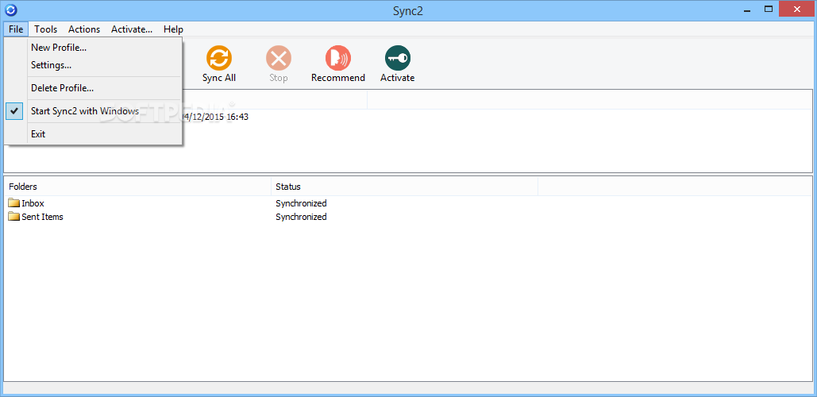
Task: Click the Status column header
Action: click(x=404, y=187)
